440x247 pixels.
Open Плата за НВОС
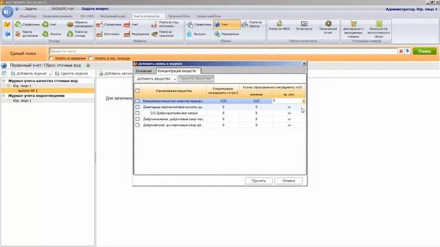[279, 26]
